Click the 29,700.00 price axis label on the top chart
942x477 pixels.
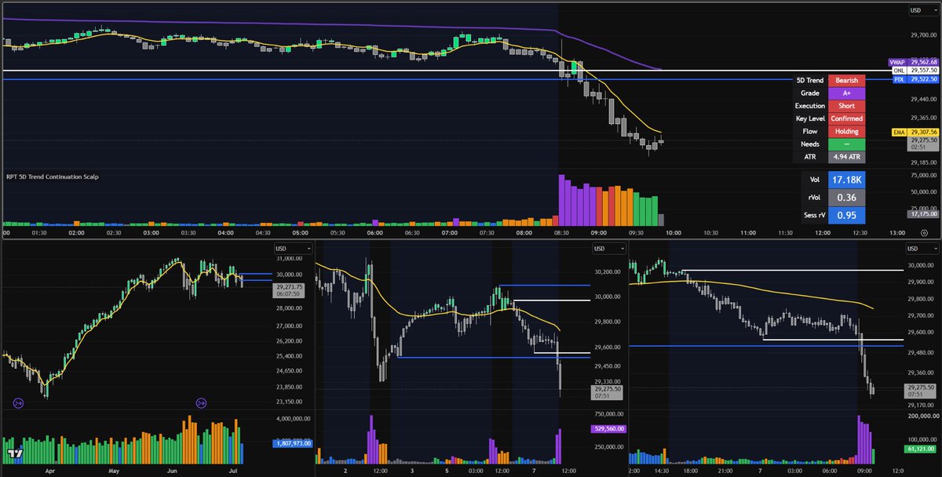(923, 35)
